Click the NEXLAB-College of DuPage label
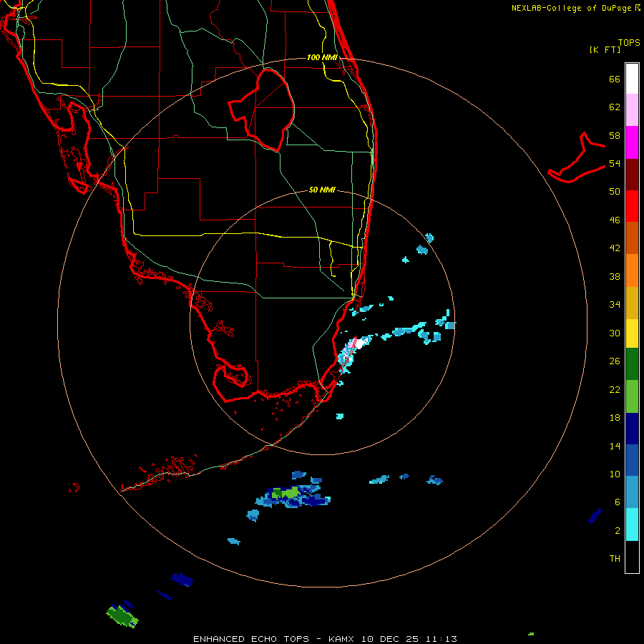The width and height of the screenshot is (644, 644). point(575,8)
